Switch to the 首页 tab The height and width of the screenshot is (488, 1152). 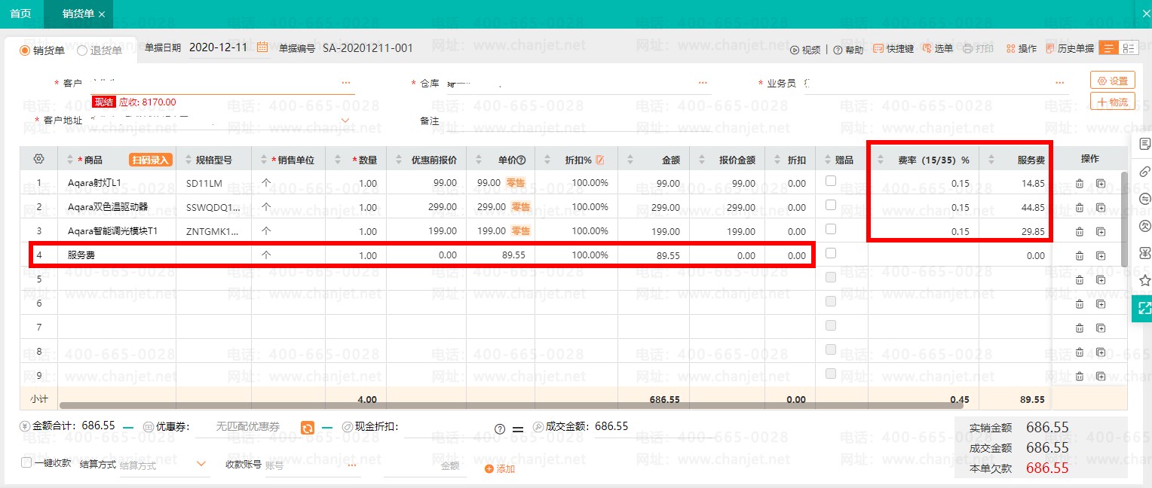point(21,14)
